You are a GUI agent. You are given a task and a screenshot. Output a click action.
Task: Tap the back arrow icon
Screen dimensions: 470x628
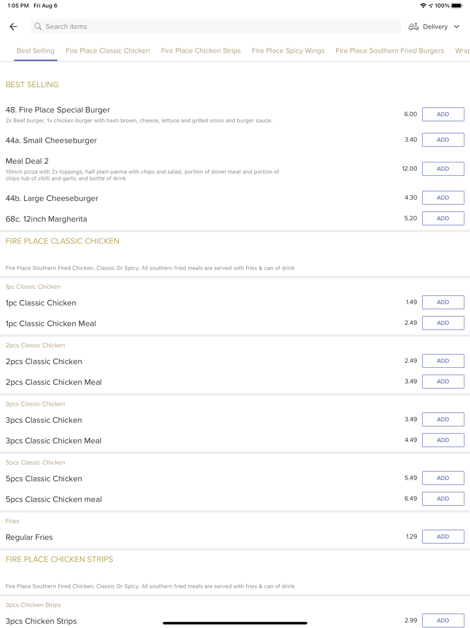(x=13, y=27)
